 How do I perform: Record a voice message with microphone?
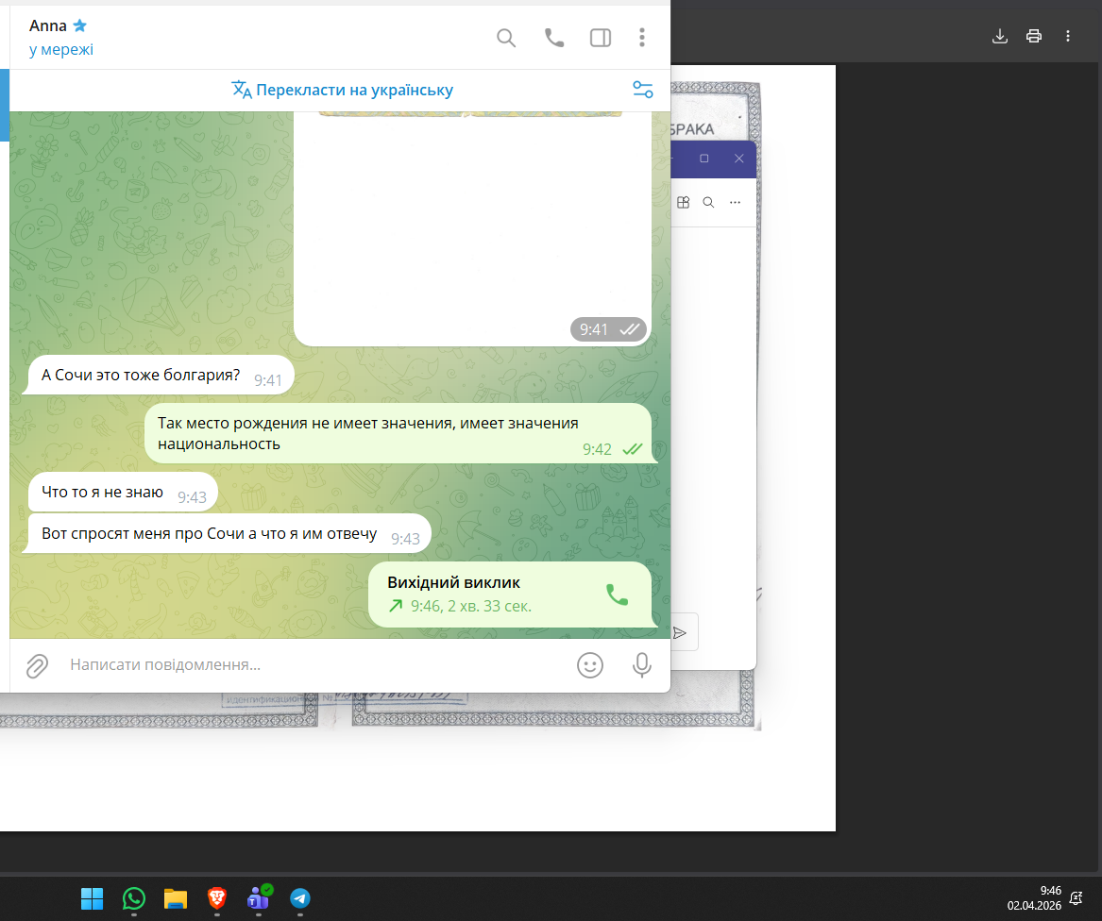point(642,665)
